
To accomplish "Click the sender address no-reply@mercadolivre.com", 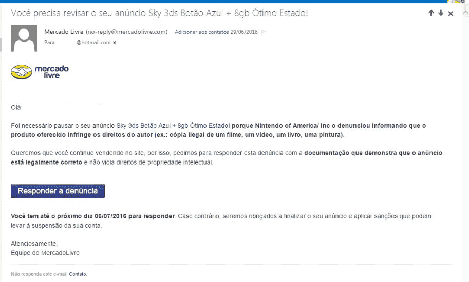I will click(x=127, y=32).
